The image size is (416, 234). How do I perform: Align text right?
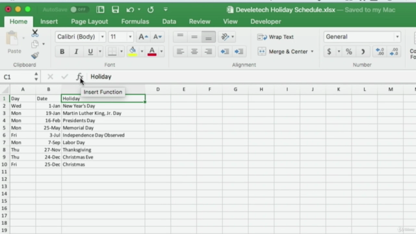(x=208, y=51)
